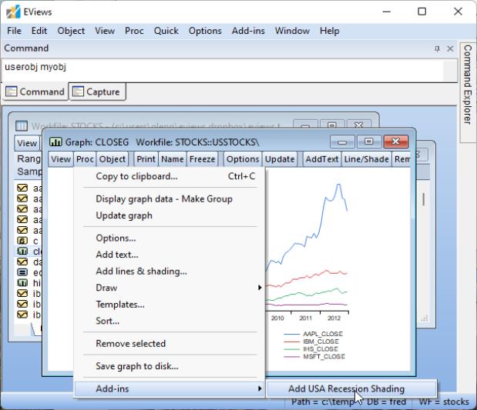
Task: Open the Proc dropdown in graph toolbar
Action: [x=85, y=159]
